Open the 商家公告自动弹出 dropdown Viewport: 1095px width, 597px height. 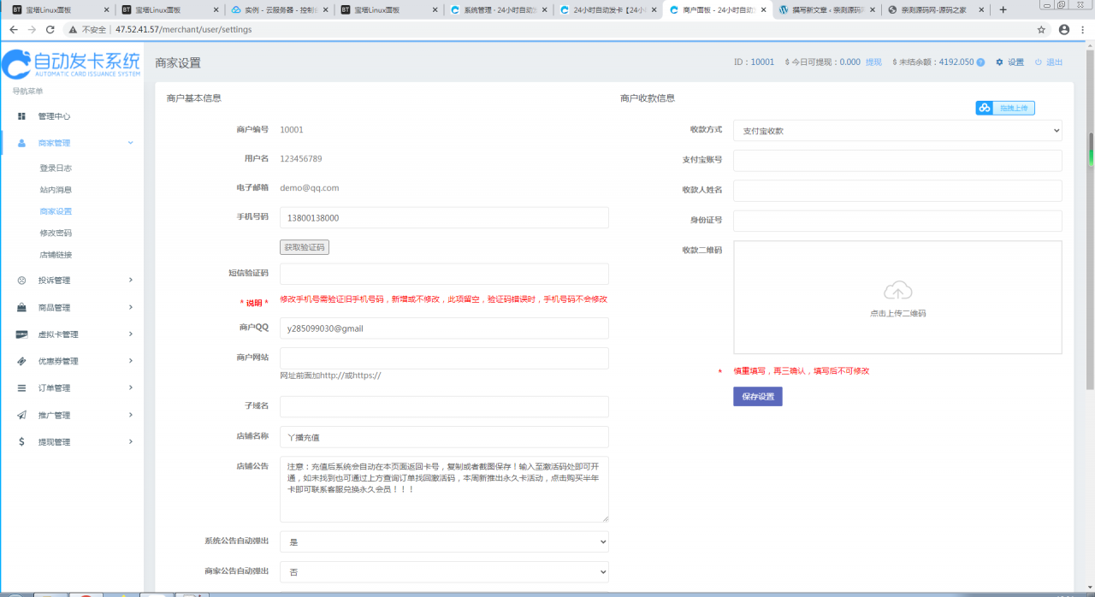pos(444,571)
